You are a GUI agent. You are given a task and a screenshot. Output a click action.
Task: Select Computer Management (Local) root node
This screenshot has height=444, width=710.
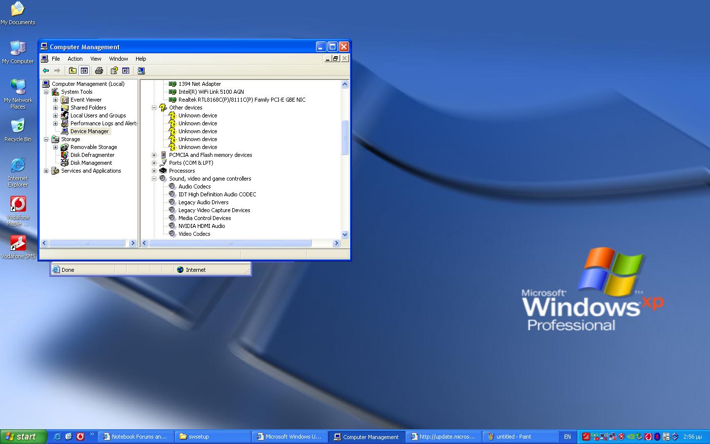tap(88, 84)
